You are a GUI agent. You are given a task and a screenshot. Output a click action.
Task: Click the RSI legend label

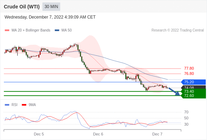pyautogui.click(x=14, y=105)
